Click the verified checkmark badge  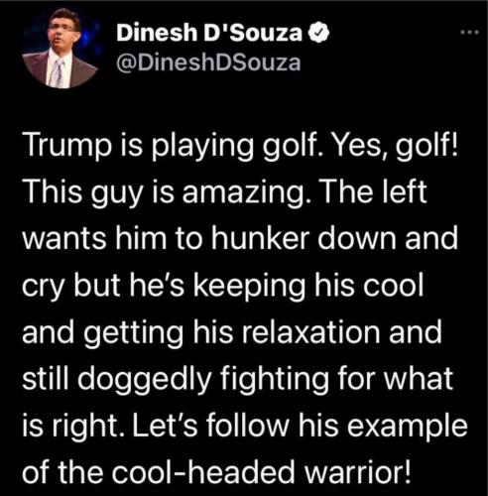pos(319,33)
